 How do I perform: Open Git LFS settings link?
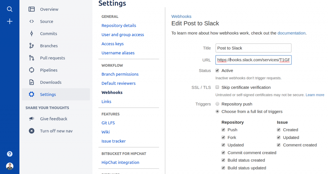pos(108,123)
